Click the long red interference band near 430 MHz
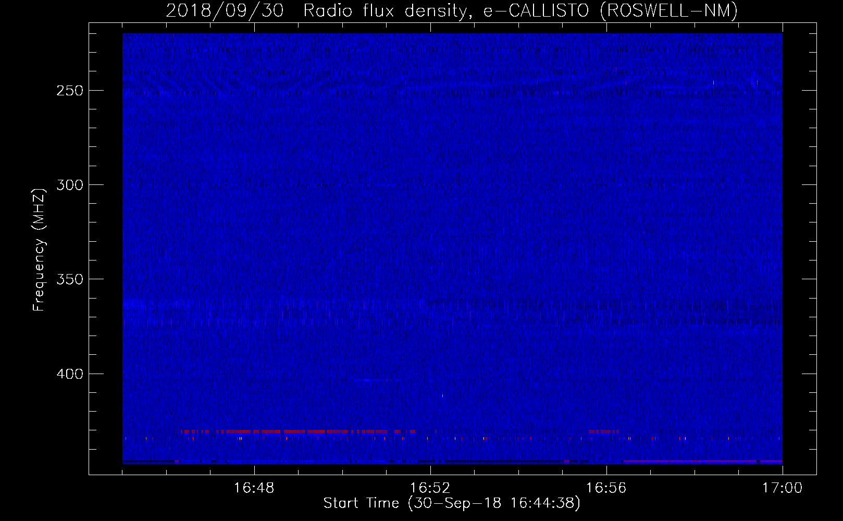Image resolution: width=843 pixels, height=521 pixels. (x=298, y=431)
